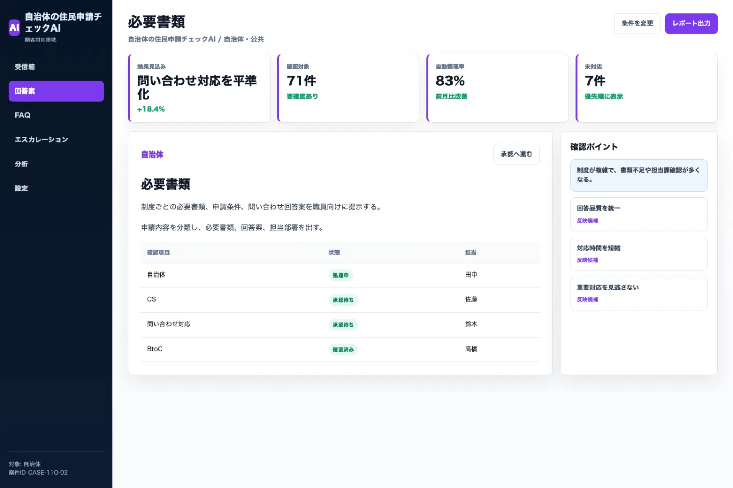Select the BtoC row label

tap(155, 349)
